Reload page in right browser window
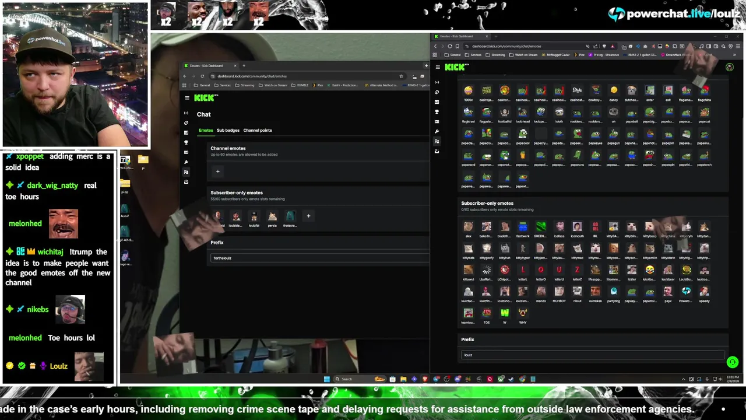The height and width of the screenshot is (420, 746). click(450, 46)
